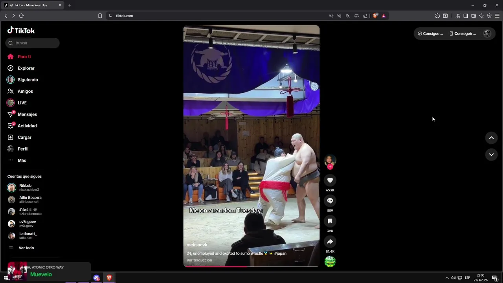Seek using the video progress bar
Image resolution: width=503 pixels, height=283 pixels.
tap(251, 266)
